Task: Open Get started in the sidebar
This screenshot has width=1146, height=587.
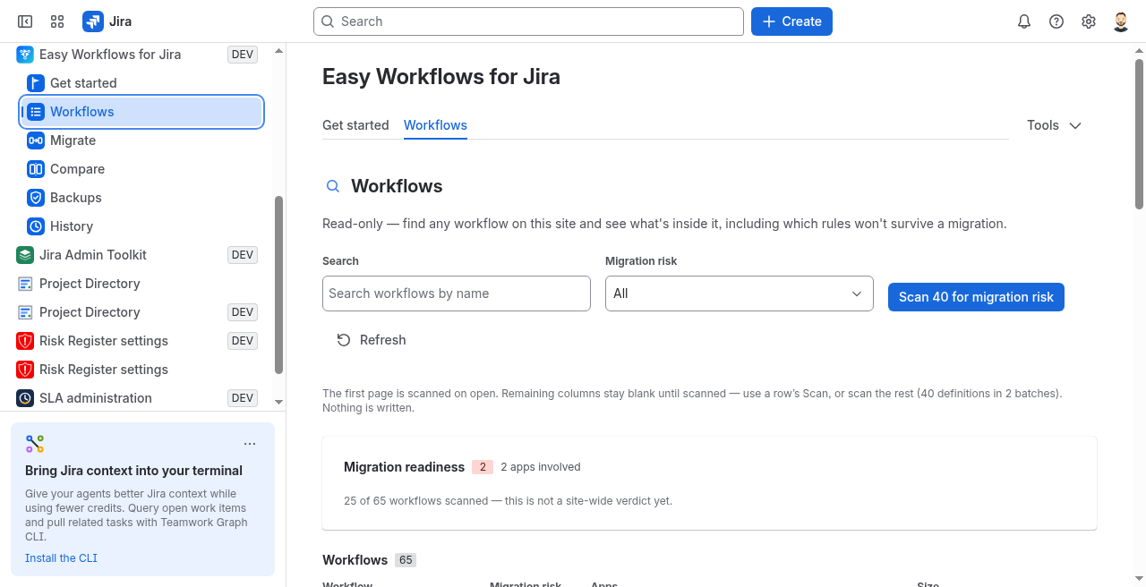Action: (141, 83)
